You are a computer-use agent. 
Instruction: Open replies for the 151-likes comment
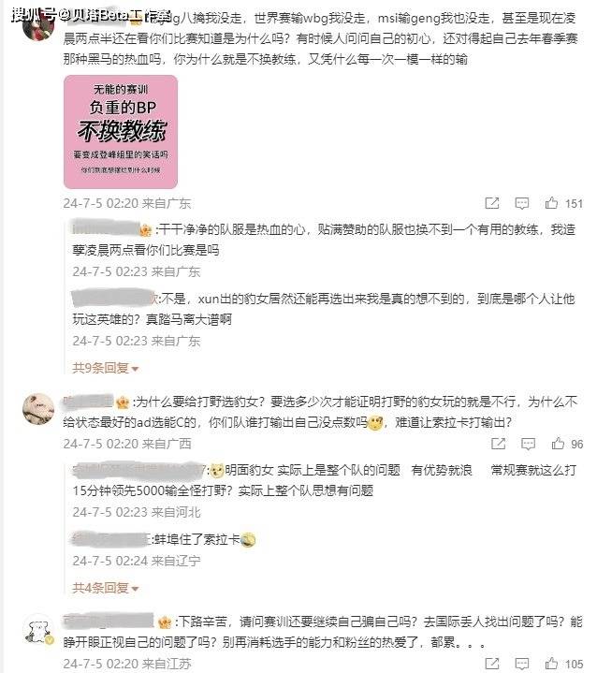click(x=522, y=203)
